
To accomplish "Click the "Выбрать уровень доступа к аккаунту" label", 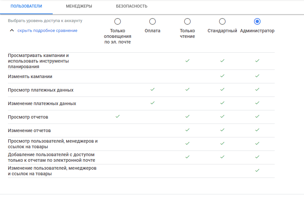I will 45,21.
